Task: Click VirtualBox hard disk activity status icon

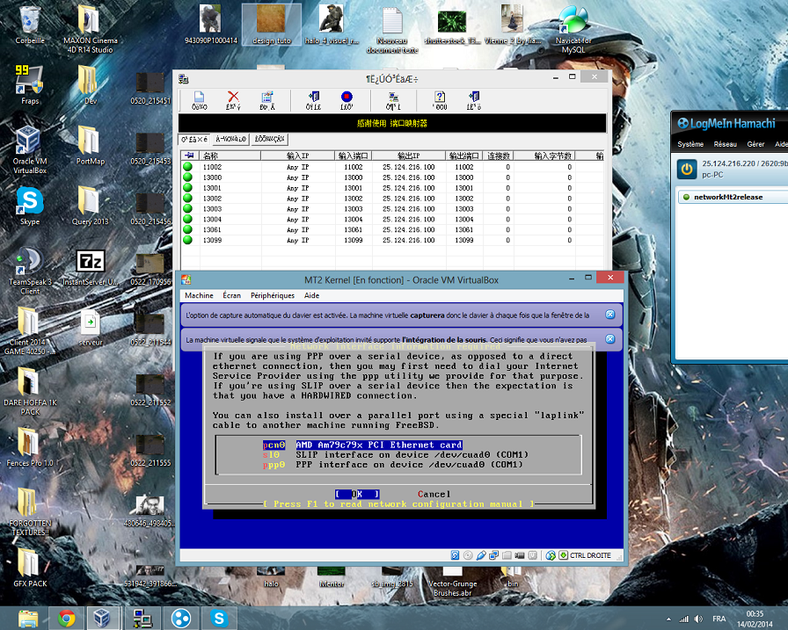Action: 455,555
